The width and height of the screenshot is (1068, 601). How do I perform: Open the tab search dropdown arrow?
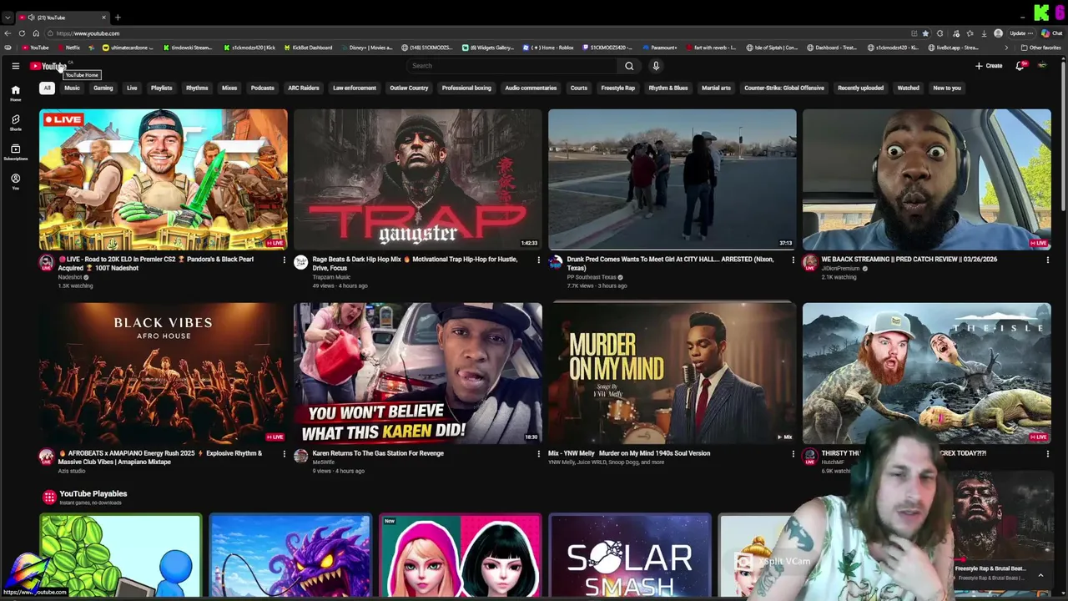(8, 18)
